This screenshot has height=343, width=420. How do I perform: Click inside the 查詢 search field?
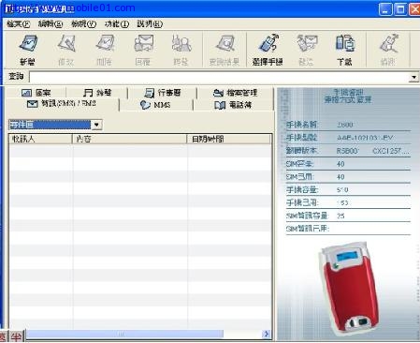pos(219,77)
